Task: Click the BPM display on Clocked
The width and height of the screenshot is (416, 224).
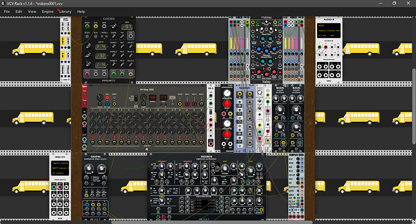Action: 127,26
